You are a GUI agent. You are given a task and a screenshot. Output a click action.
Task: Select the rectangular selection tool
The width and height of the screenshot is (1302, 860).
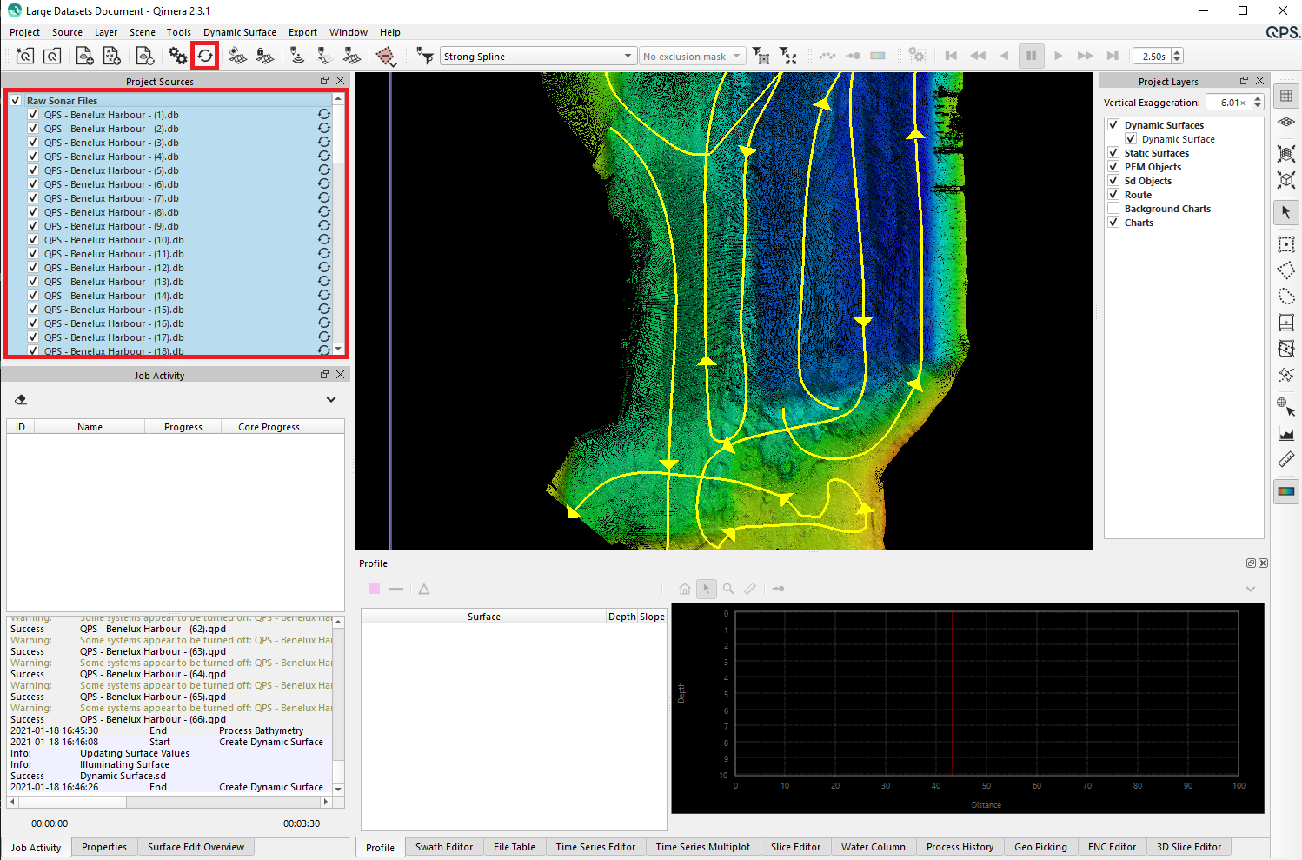1286,244
